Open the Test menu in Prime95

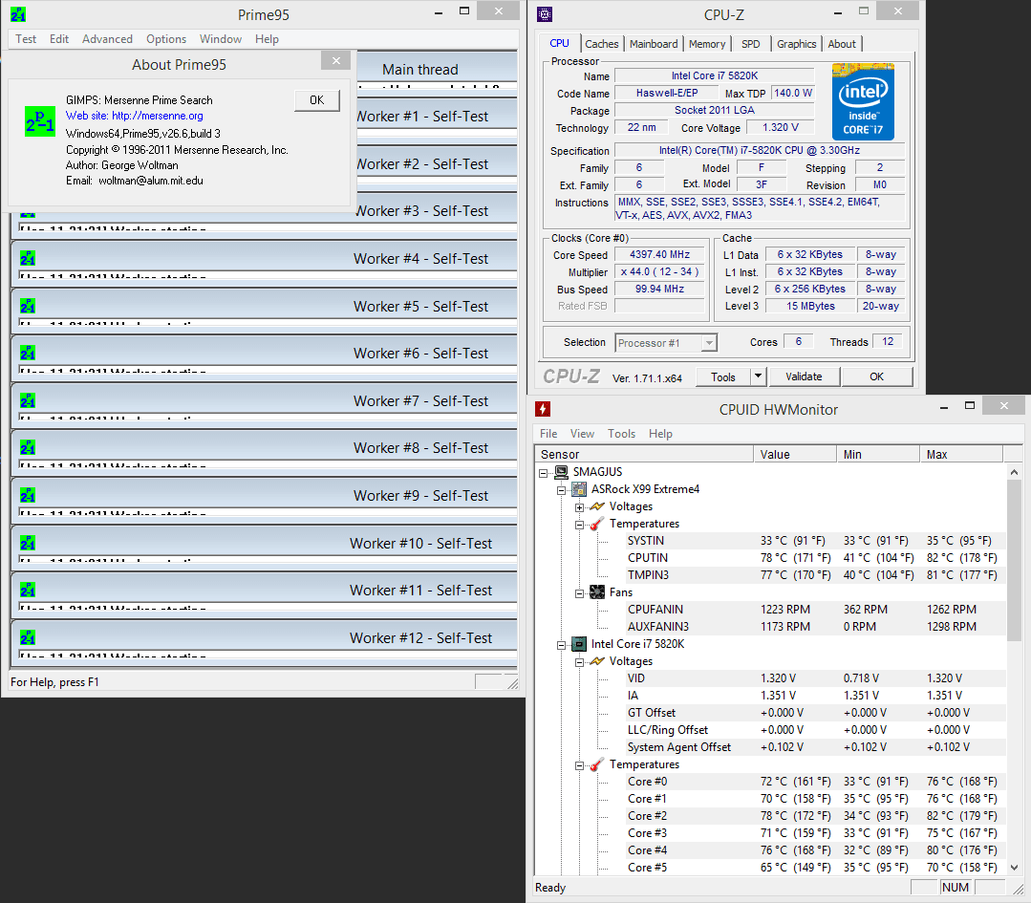coord(26,39)
